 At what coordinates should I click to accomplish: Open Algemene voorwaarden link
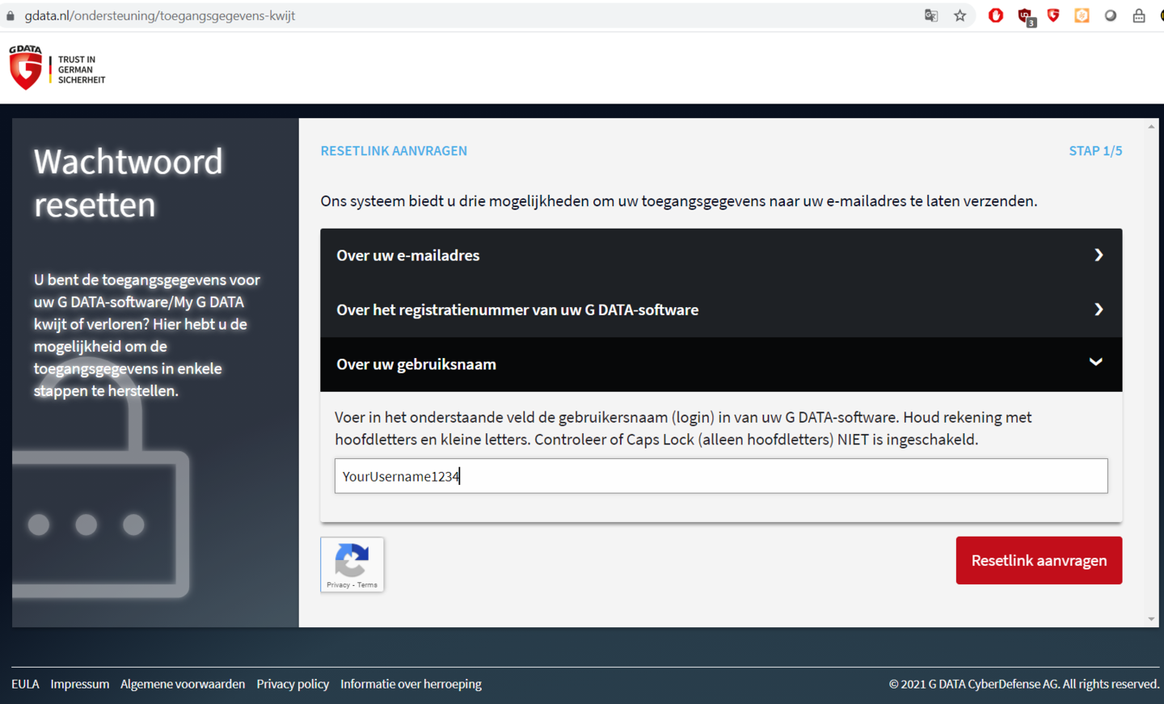183,684
